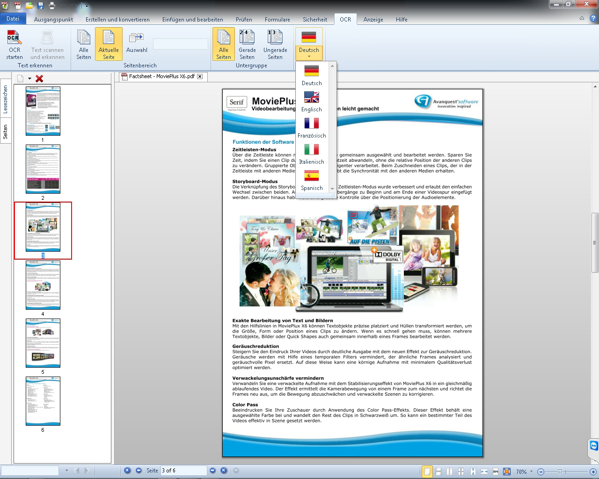This screenshot has height=479, width=599.
Task: Click the zoom slider handle
Action: 560,472
